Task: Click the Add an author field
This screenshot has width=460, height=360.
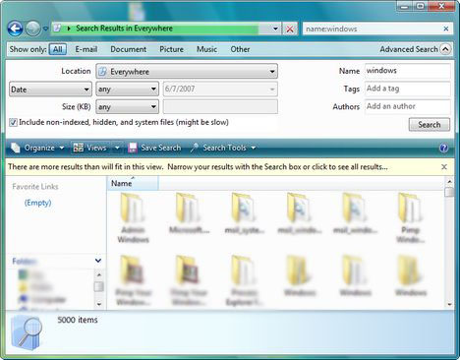Action: click(x=407, y=106)
